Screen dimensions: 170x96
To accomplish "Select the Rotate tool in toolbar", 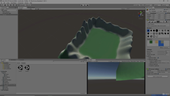I will pyautogui.click(x=8, y=5).
